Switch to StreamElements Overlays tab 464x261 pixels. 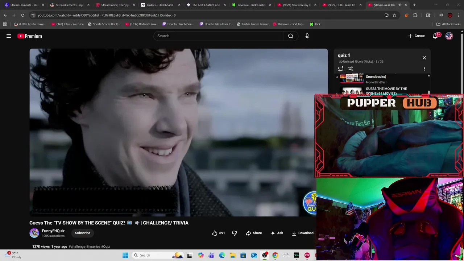tap(24, 5)
